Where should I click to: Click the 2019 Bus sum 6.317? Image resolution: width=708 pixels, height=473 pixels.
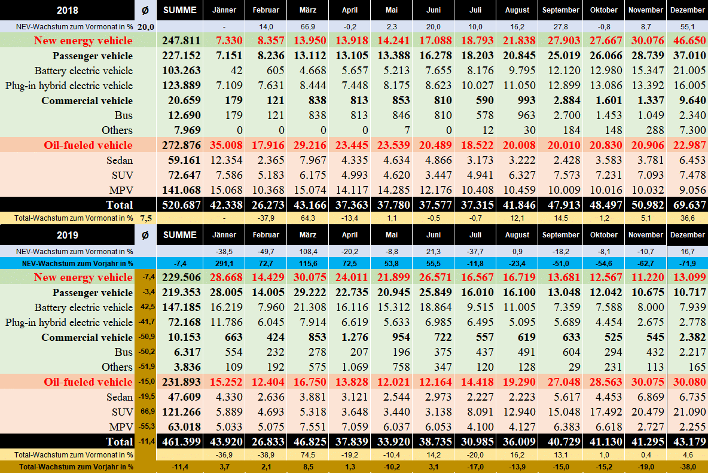point(187,352)
